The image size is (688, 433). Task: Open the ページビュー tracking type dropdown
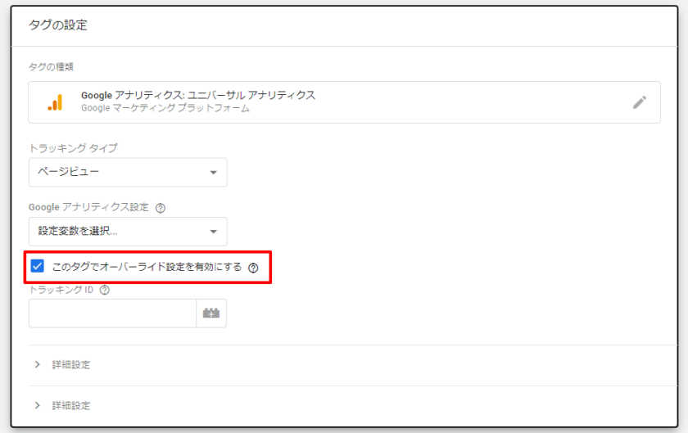(128, 173)
